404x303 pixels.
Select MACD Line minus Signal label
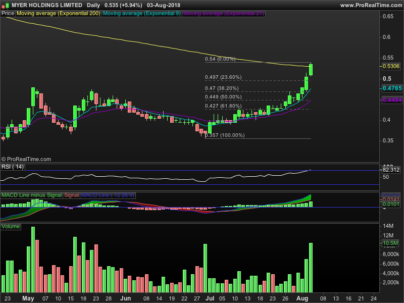point(32,195)
